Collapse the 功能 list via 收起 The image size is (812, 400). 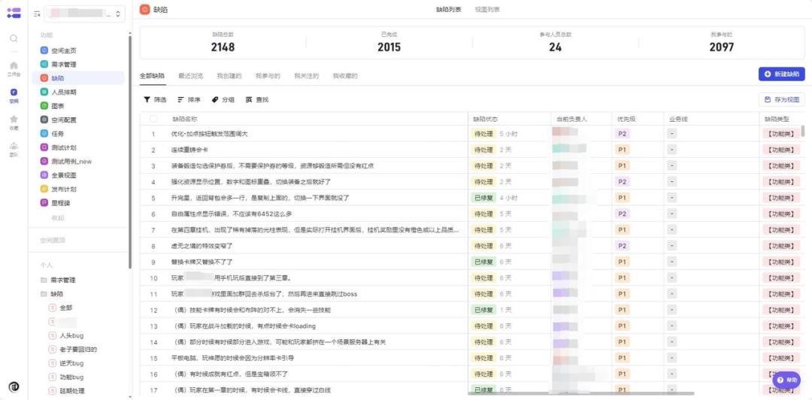tap(57, 217)
